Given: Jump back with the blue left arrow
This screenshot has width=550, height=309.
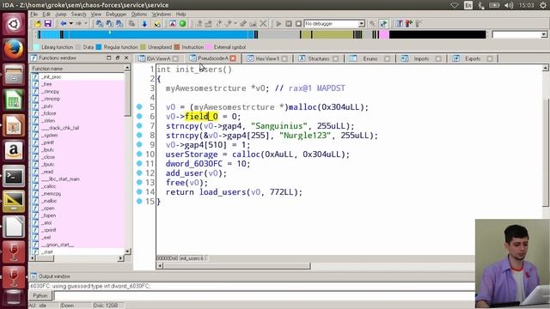Looking at the screenshot, I should 64,24.
